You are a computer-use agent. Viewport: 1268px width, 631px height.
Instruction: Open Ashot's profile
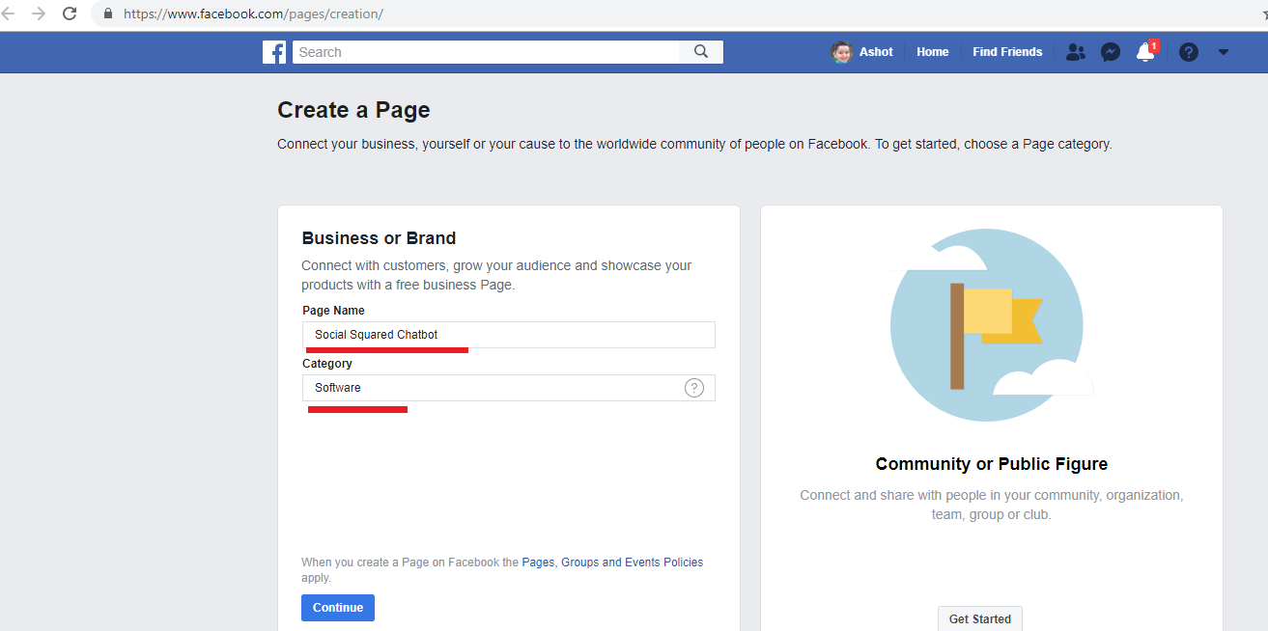coord(862,52)
